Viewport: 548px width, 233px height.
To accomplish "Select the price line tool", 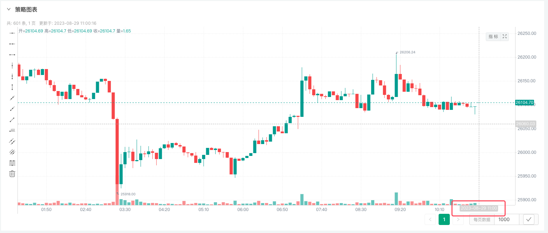I will tap(12, 130).
